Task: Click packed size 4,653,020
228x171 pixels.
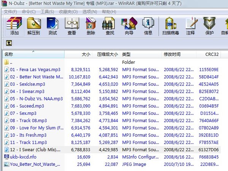Action: pos(108,84)
